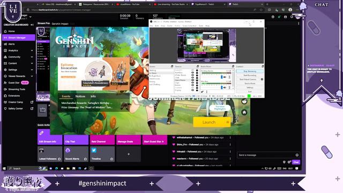
Task: Click purple Chat send button
Action: [296, 162]
